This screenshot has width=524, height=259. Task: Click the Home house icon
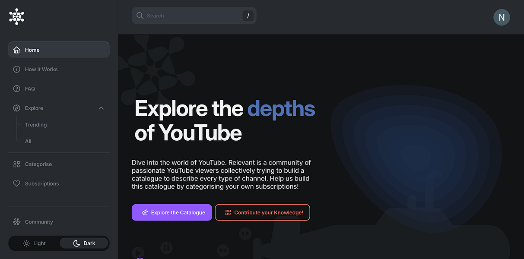[16, 50]
